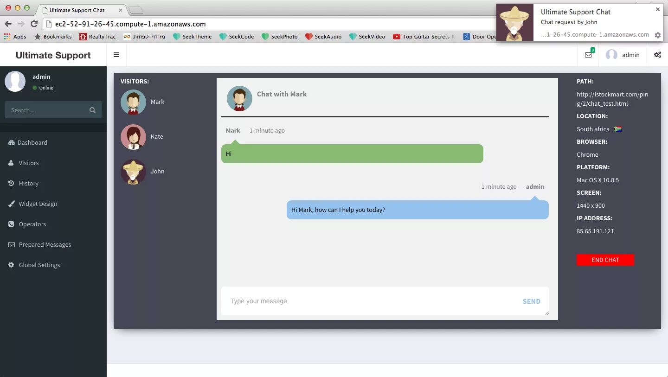Close the Ultimate Support Chat tab
This screenshot has width=668, height=377.
120,10
